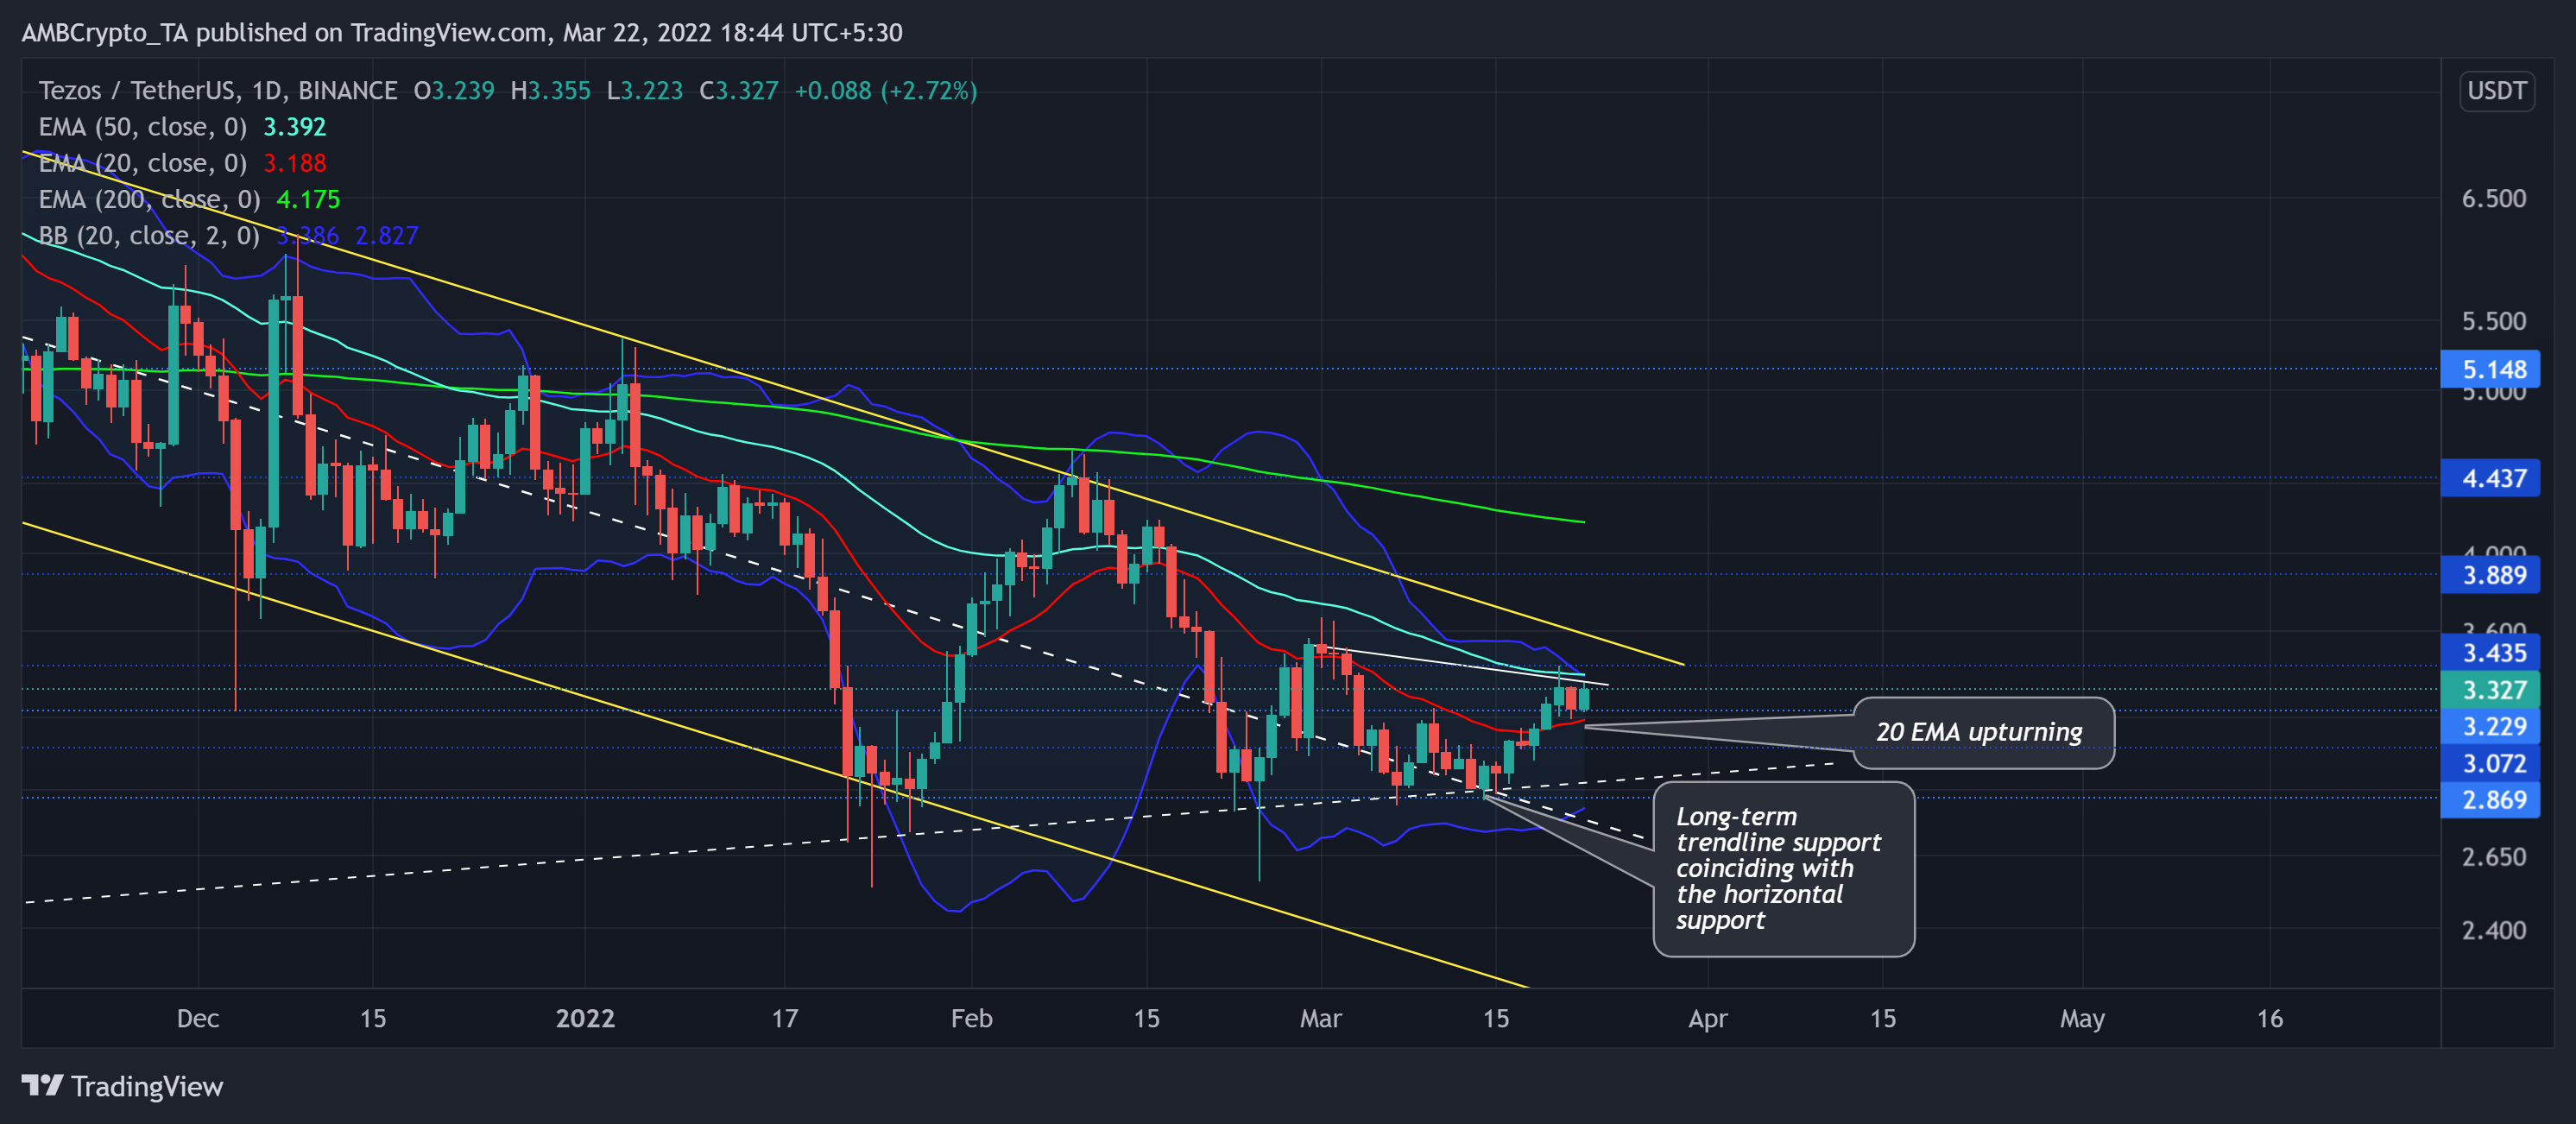2576x1124 pixels.
Task: Click the 5.148 price level label
Action: [2490, 369]
